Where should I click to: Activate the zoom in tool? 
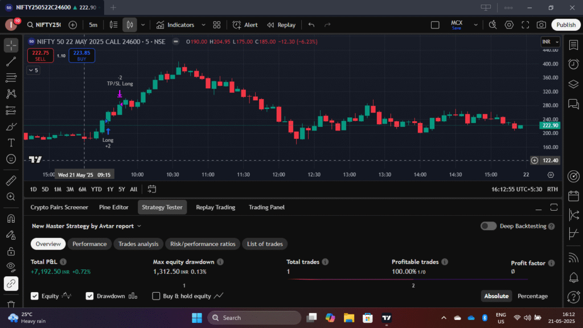(11, 196)
